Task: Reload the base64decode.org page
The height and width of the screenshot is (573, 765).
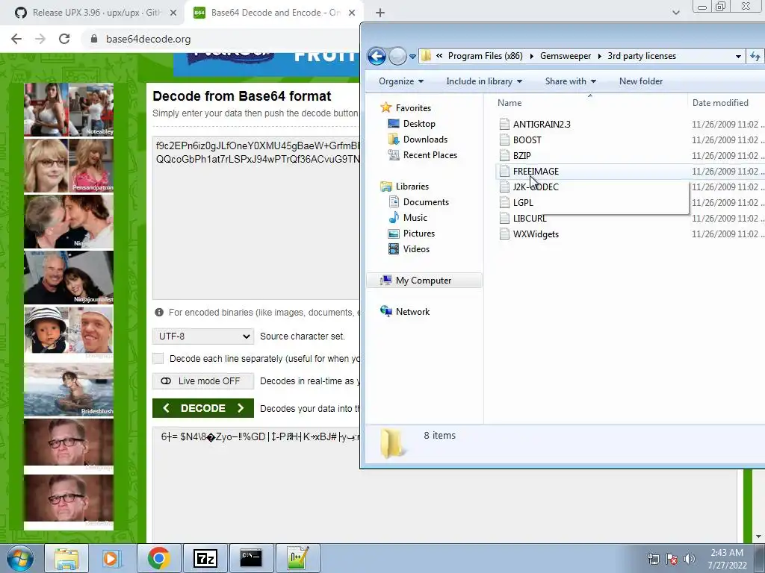Action: pos(64,39)
